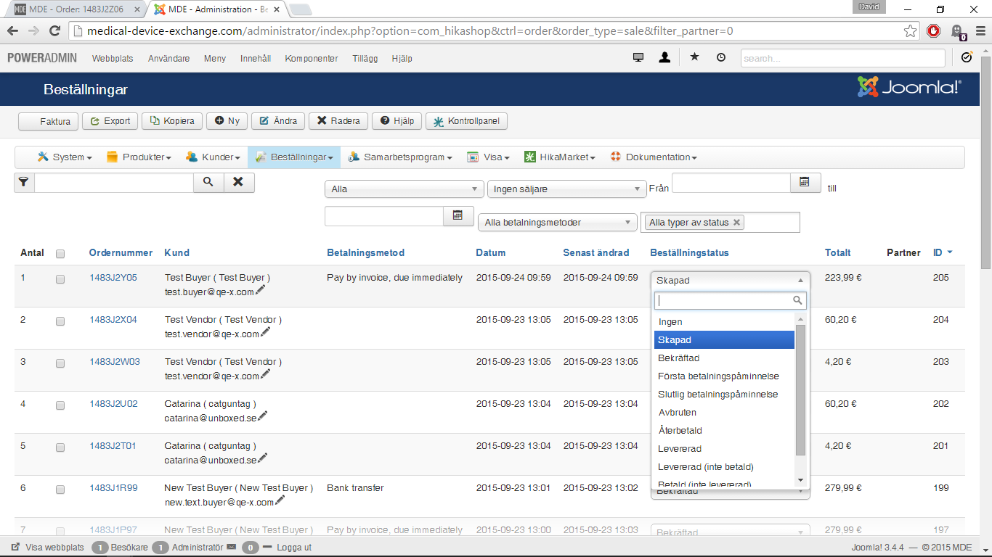Viewport: 992px width, 557px height.
Task: Open the 'Alla betalningsmetoder' dropdown
Action: [x=558, y=223]
